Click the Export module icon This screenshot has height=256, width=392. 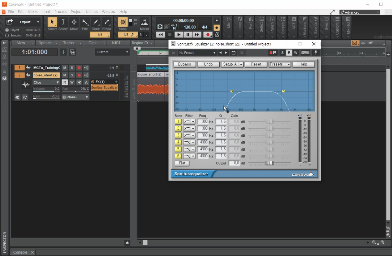(10, 22)
